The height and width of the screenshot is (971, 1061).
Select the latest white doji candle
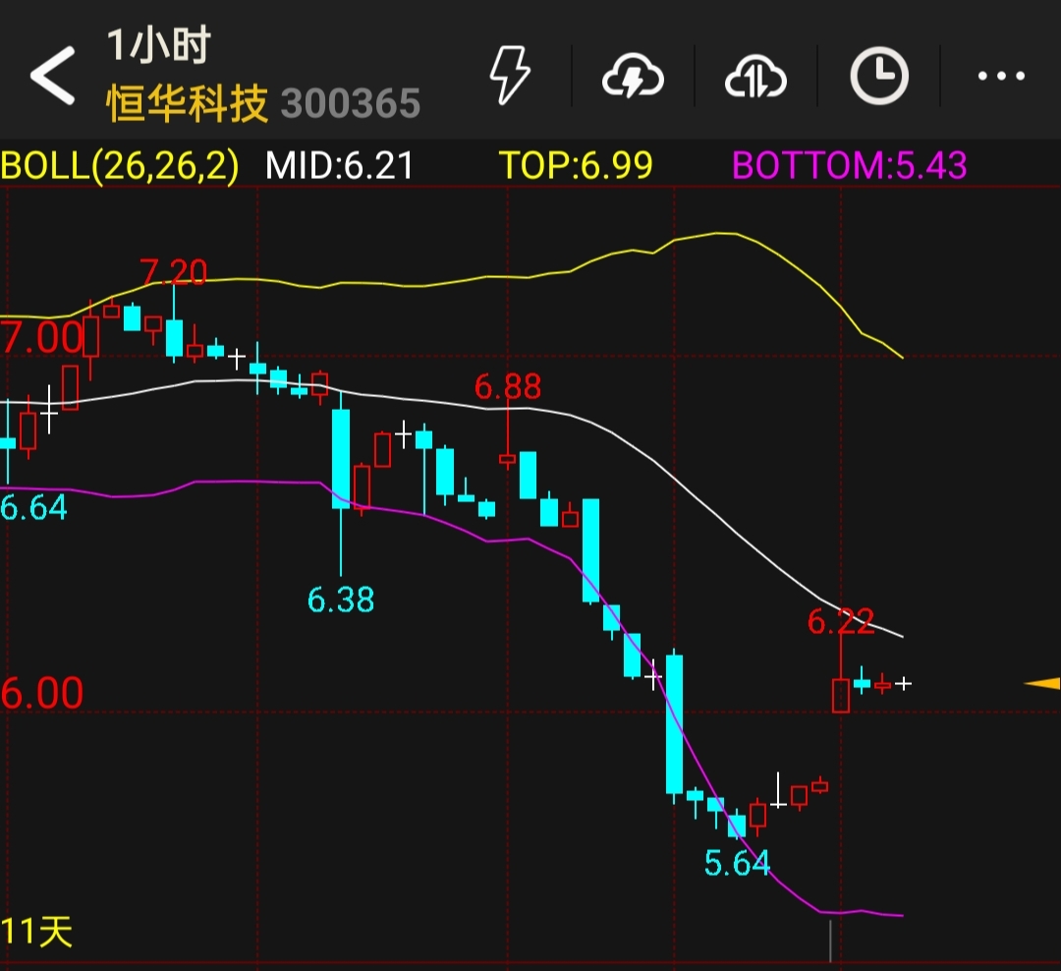pyautogui.click(x=904, y=684)
